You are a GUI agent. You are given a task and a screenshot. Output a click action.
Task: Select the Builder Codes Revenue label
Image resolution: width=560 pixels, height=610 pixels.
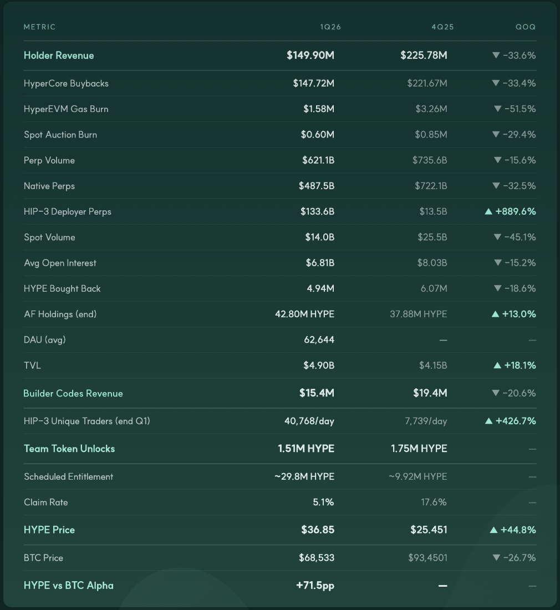tap(73, 393)
